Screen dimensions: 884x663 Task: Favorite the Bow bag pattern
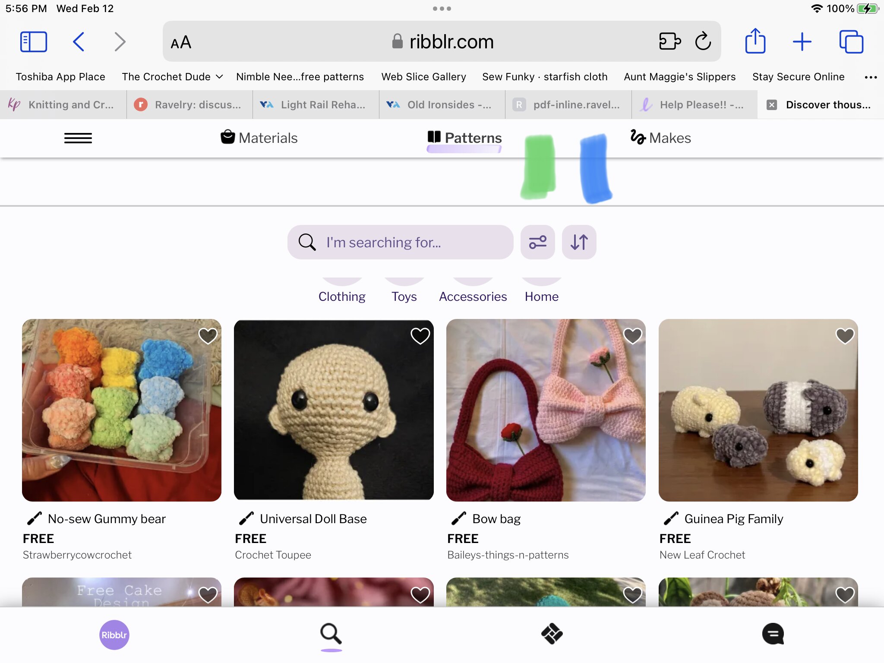(x=632, y=335)
